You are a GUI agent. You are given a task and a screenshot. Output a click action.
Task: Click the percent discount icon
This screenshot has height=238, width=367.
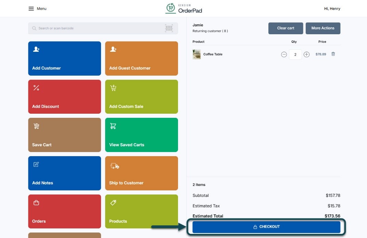click(36, 88)
